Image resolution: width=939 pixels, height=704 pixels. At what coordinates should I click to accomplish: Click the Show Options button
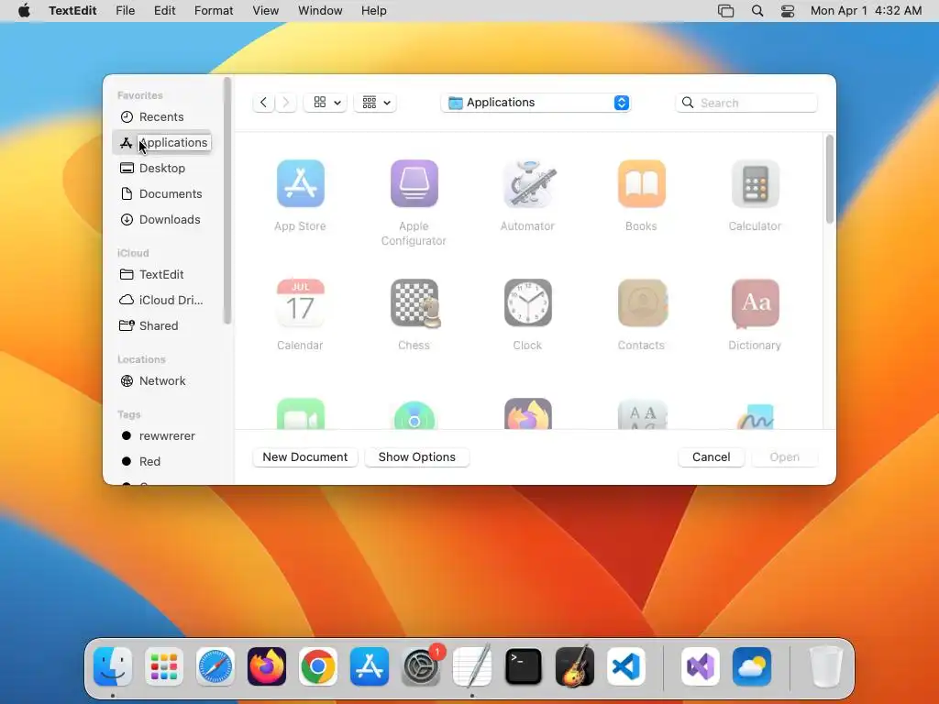(x=417, y=456)
